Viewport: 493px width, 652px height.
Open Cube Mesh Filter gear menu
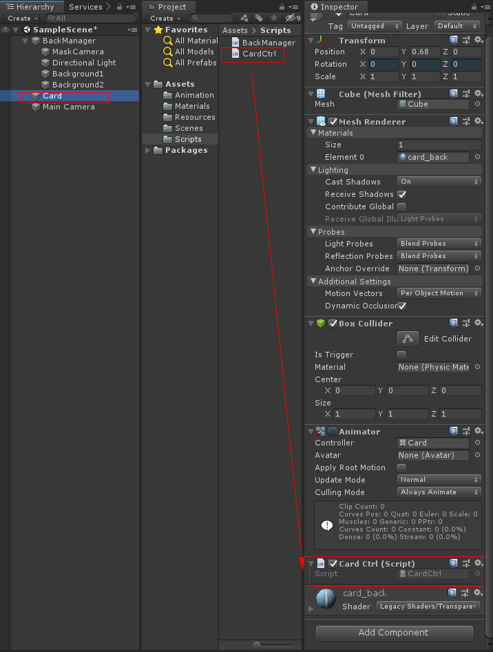479,94
